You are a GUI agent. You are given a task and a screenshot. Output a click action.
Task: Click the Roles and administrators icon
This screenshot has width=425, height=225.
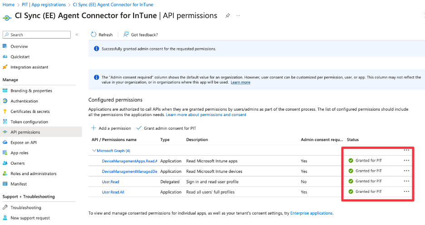5,173
